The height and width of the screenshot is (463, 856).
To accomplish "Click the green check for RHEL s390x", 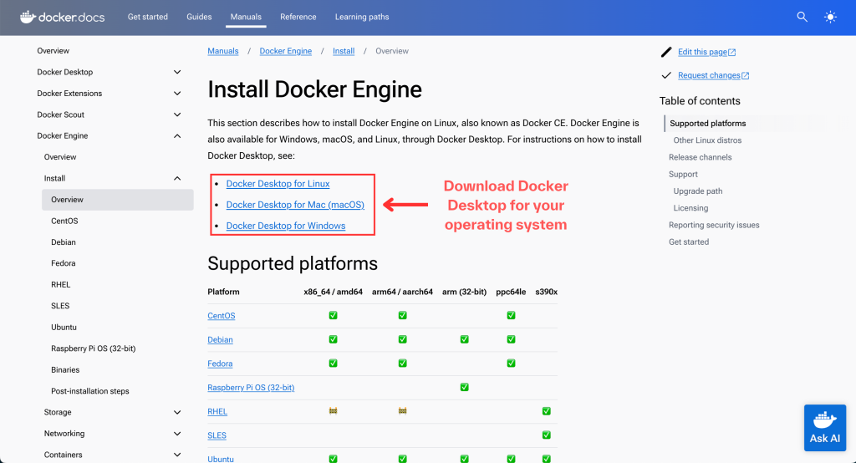I will click(x=546, y=411).
